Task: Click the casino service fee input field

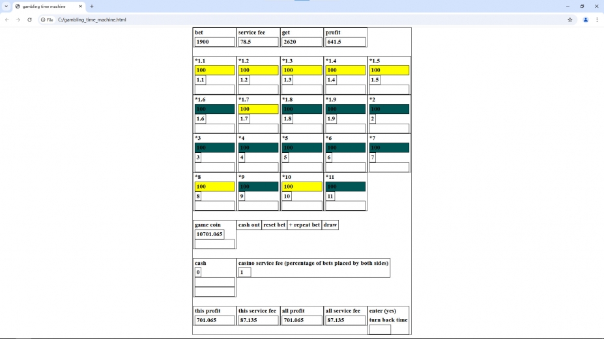Action: tap(244, 272)
